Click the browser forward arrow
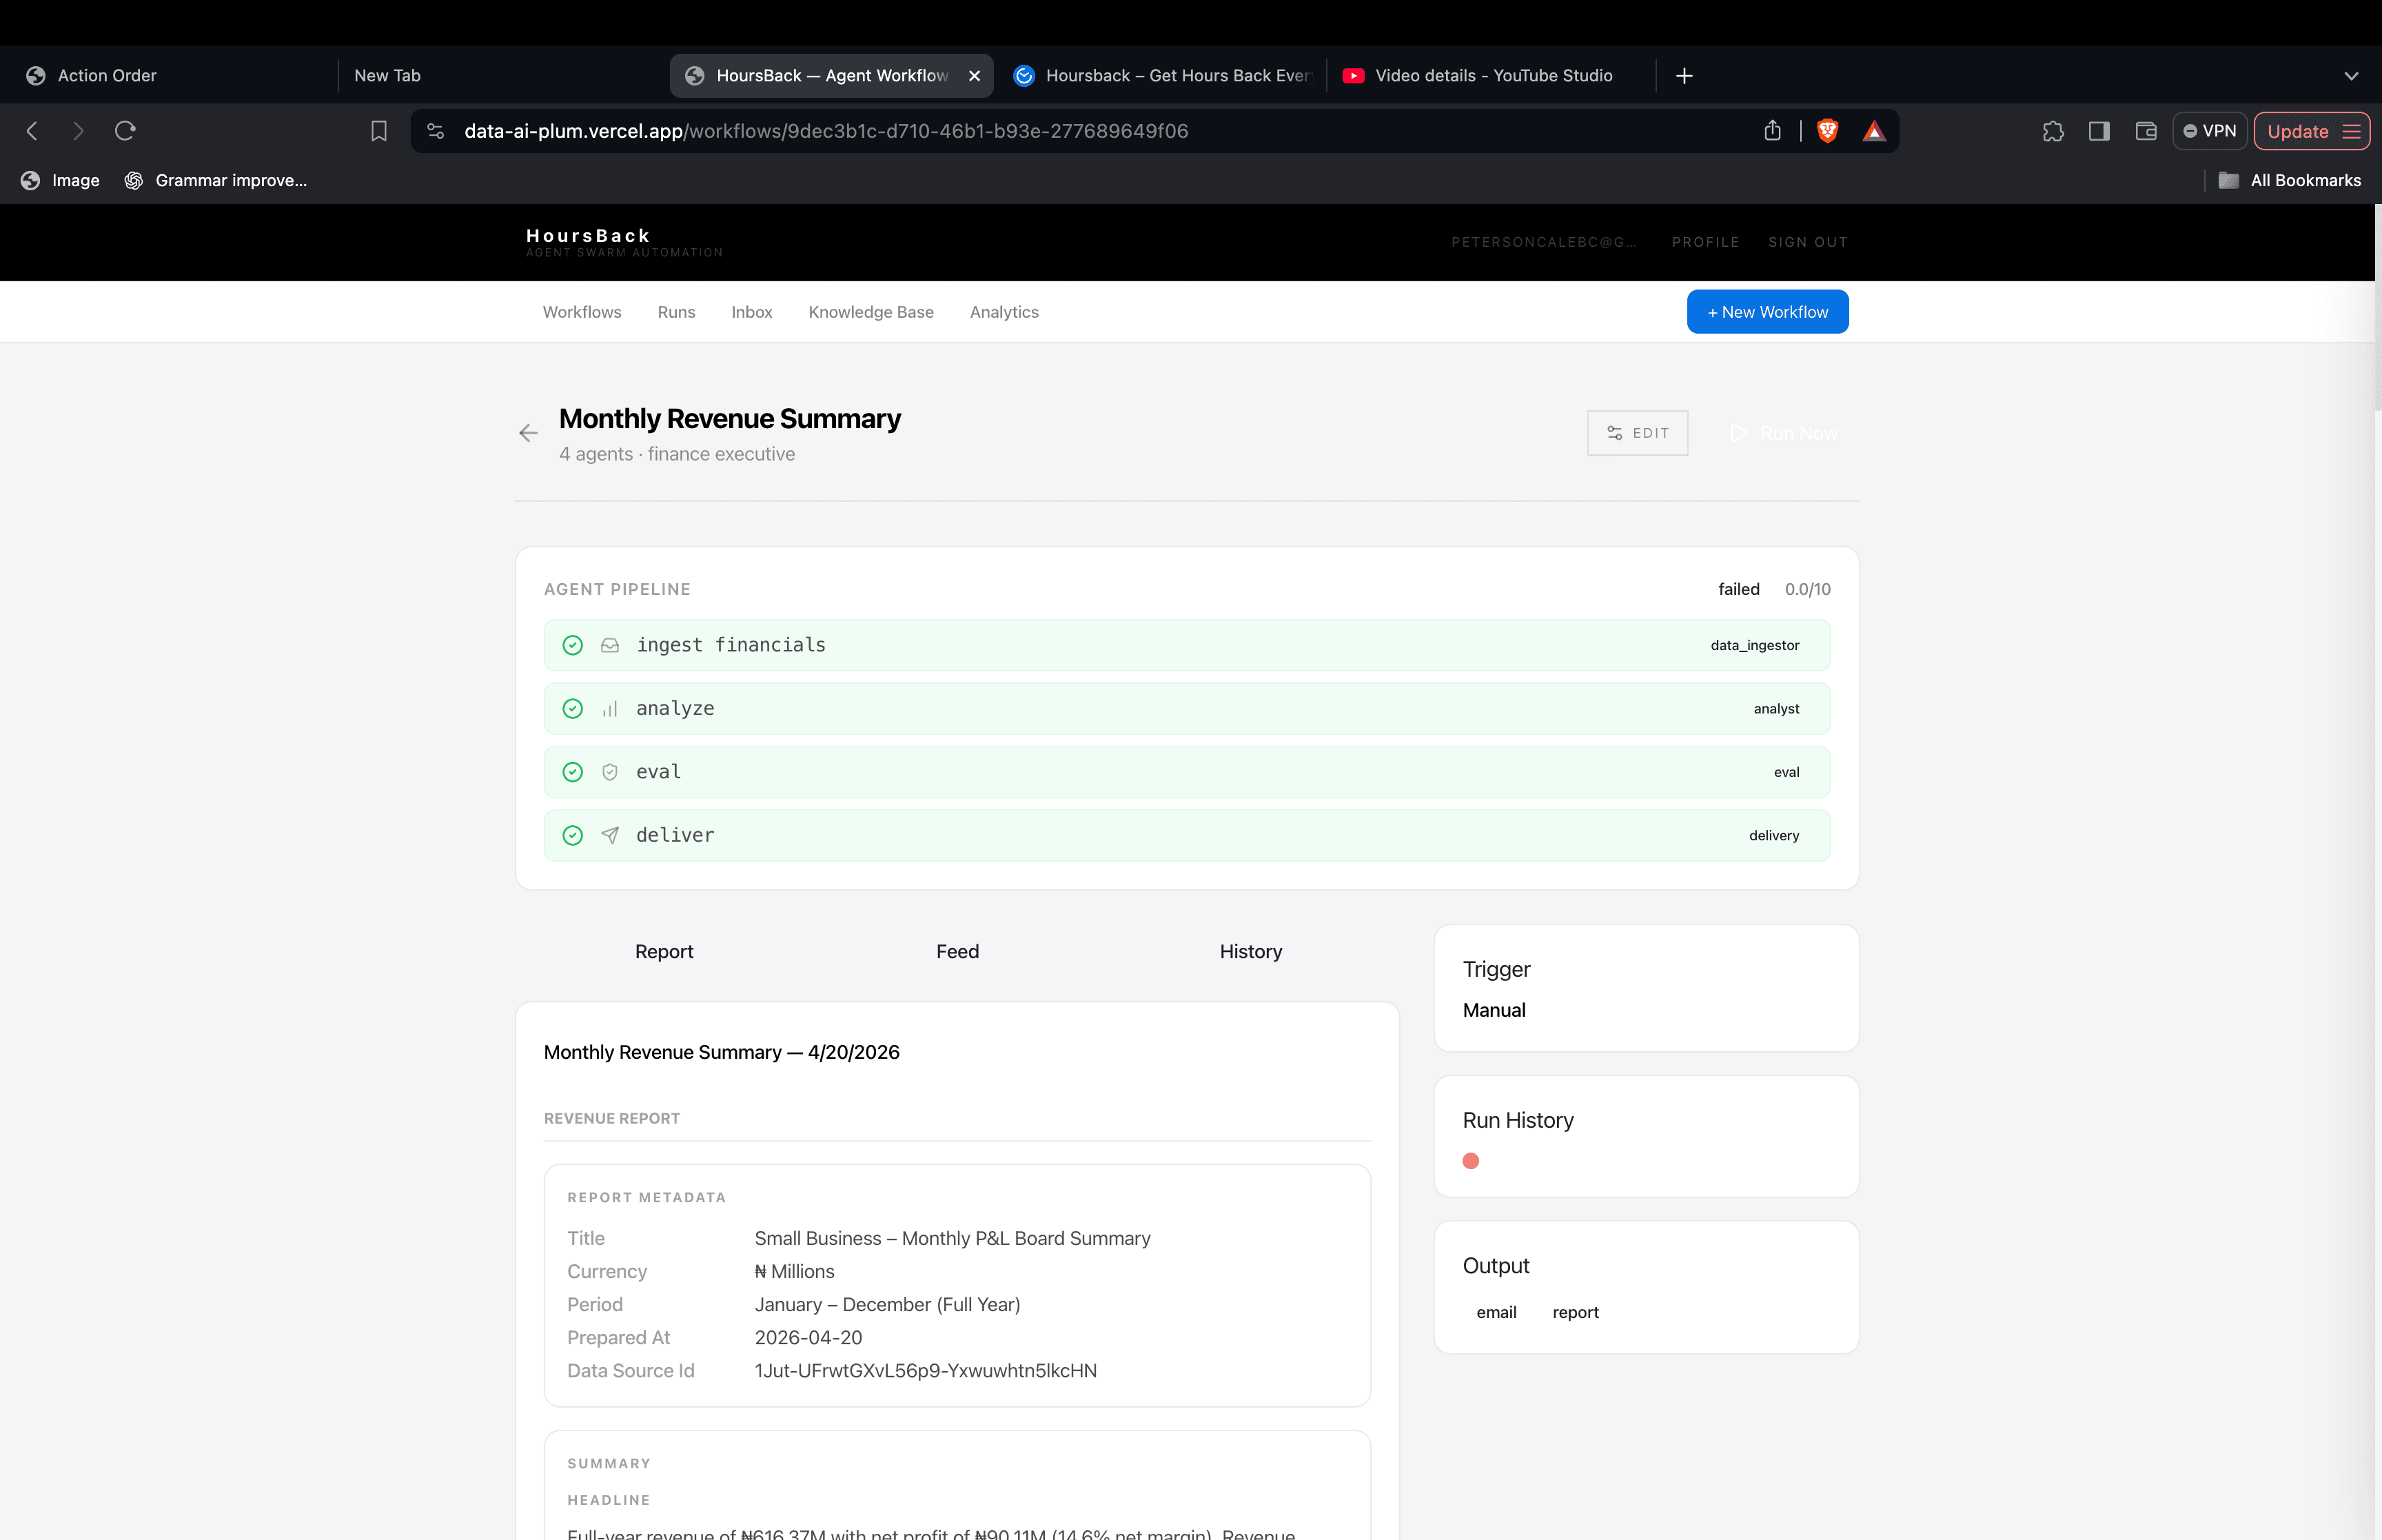Image resolution: width=2382 pixels, height=1540 pixels. (x=78, y=131)
